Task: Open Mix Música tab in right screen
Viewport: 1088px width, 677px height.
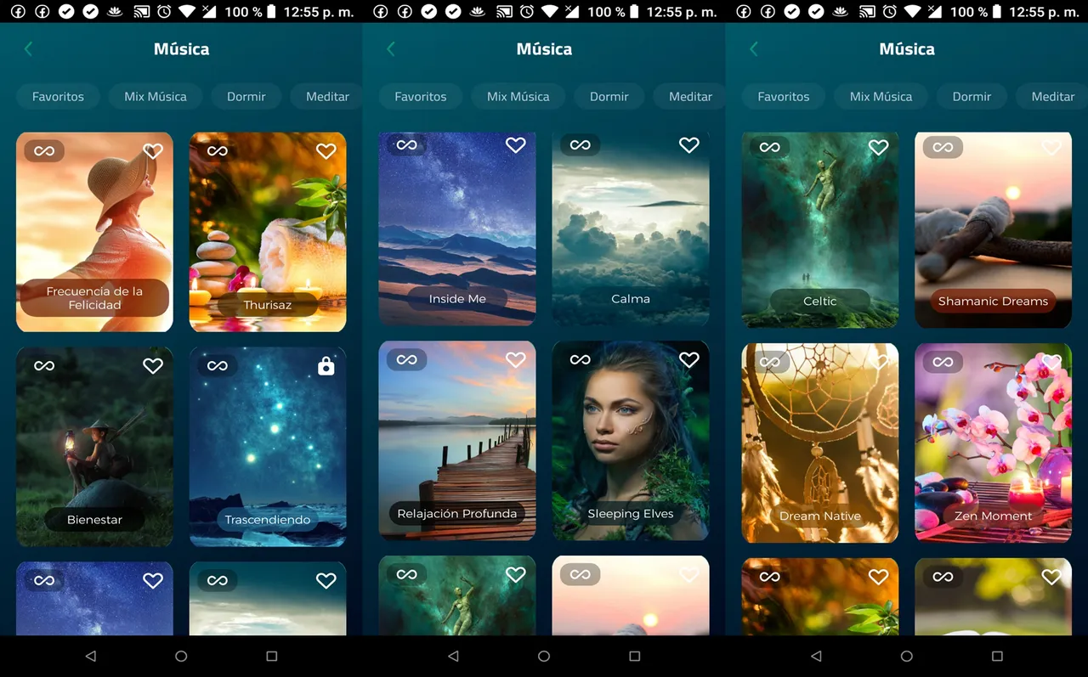Action: pyautogui.click(x=881, y=97)
